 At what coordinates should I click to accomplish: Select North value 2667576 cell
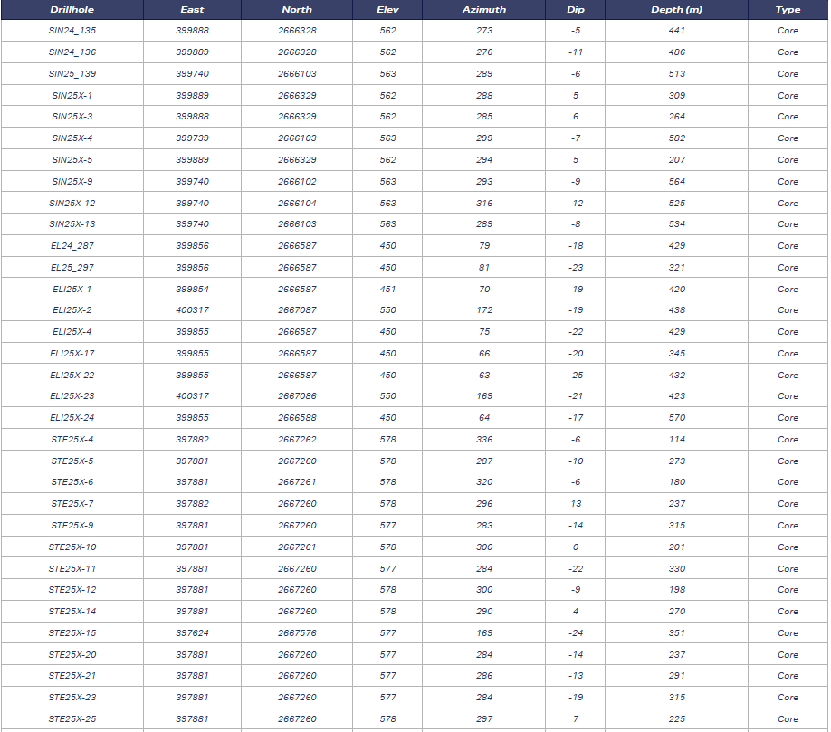297,633
